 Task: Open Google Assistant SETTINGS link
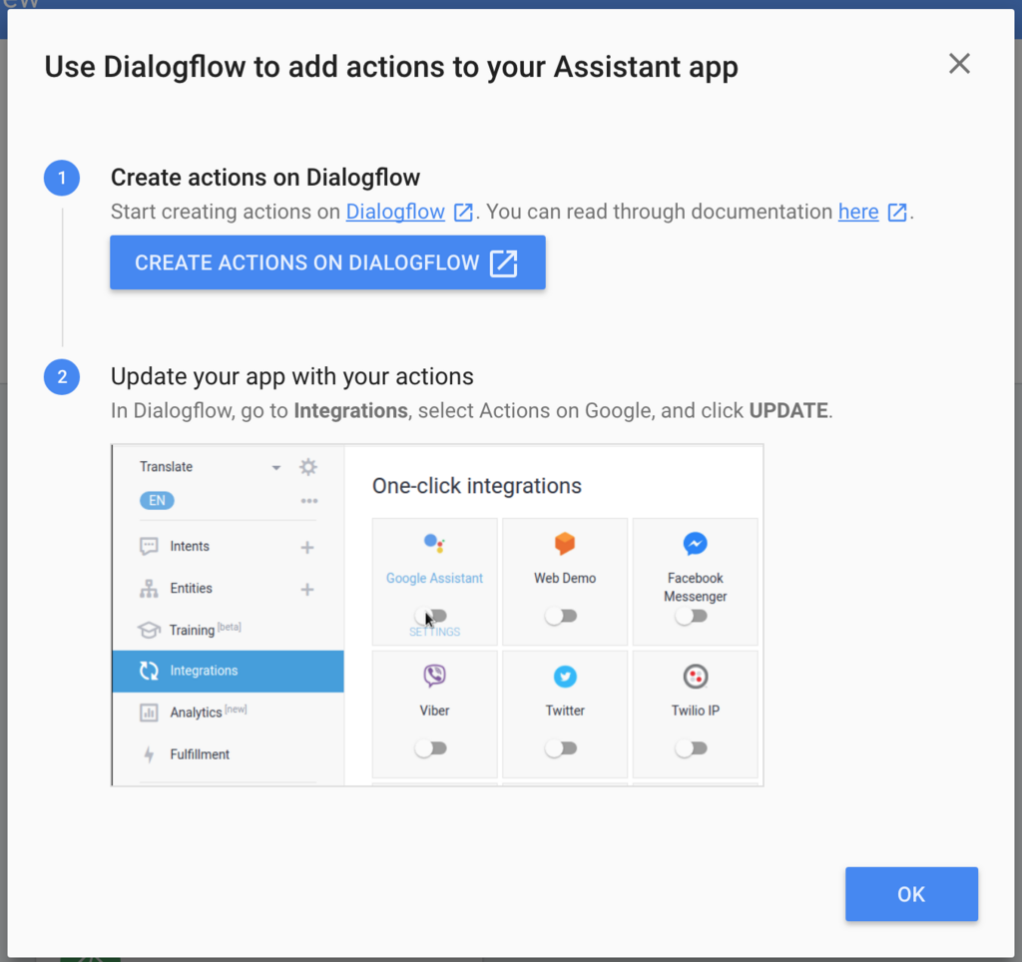(435, 632)
